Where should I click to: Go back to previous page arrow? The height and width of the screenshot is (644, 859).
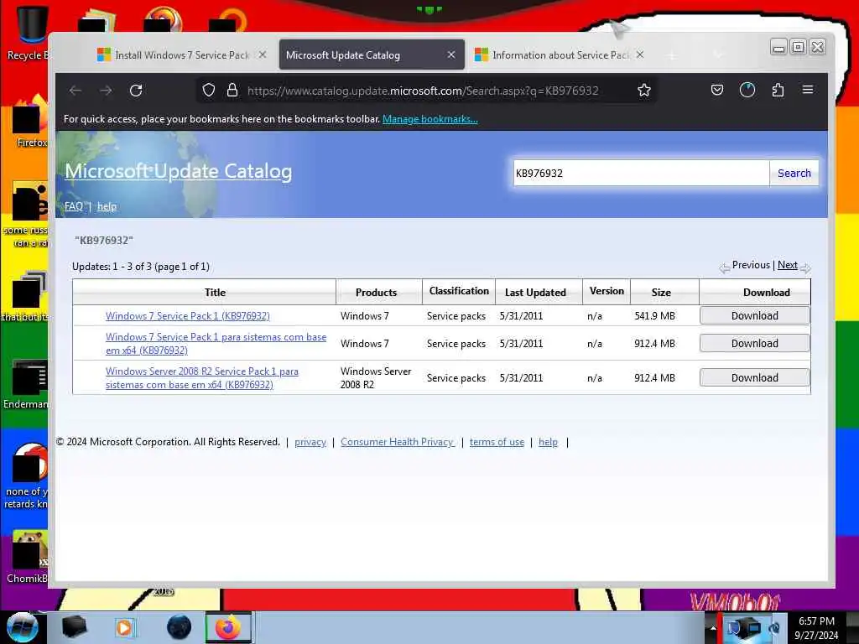pyautogui.click(x=75, y=91)
